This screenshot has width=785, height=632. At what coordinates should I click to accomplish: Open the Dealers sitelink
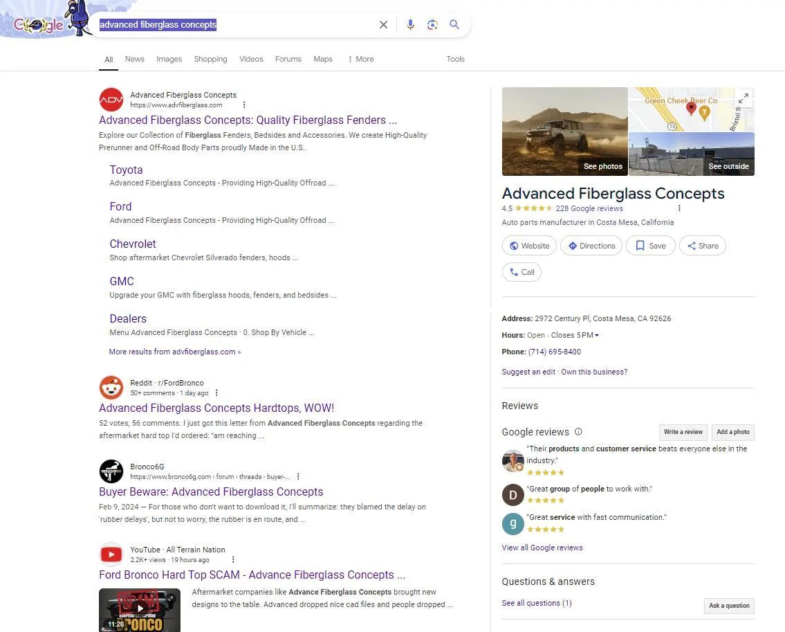[x=128, y=318]
